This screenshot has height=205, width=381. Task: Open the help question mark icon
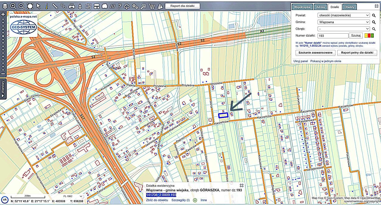[x=120, y=6]
